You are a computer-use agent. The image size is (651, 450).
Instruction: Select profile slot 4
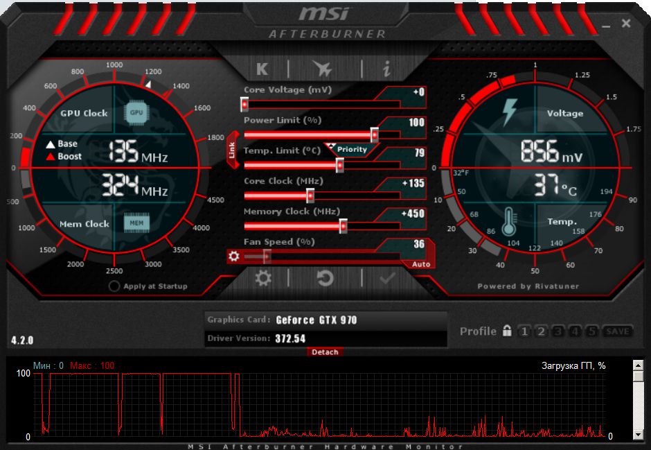click(x=575, y=331)
